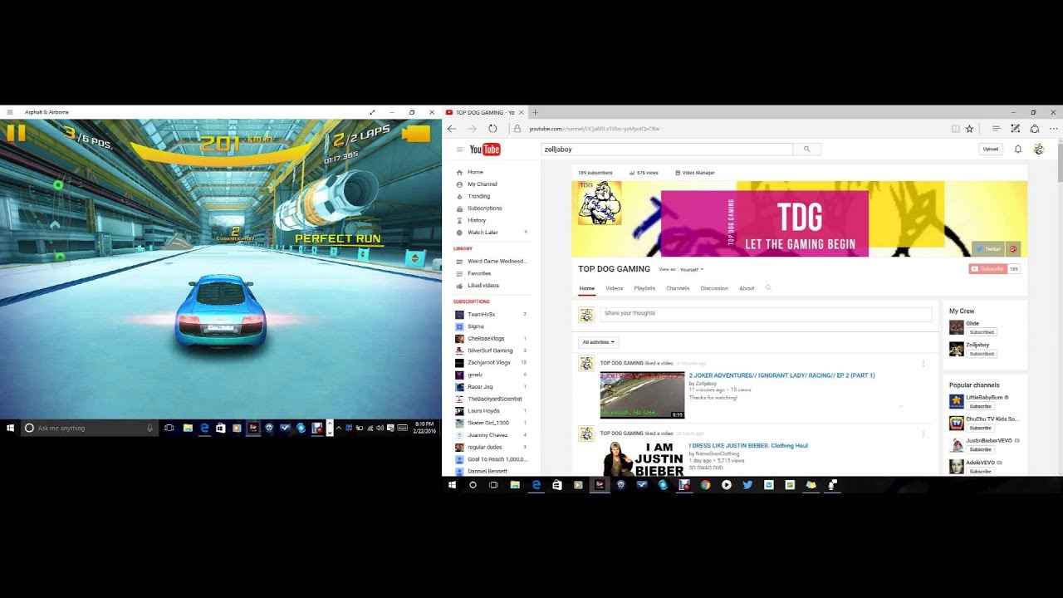Play the 2 JOKER ADVENTURES video thumbnail
Screen dimensions: 1063x598
642,395
